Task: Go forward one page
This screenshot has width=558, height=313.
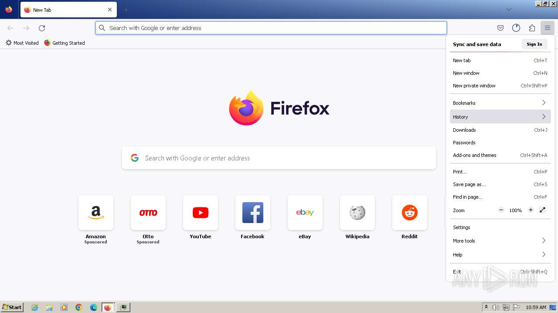Action: coord(26,28)
